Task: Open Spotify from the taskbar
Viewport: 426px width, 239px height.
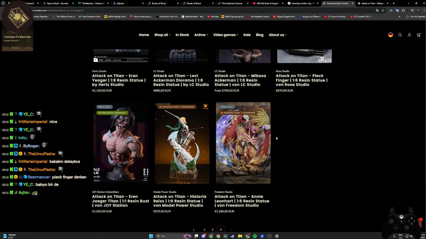Action: (x=255, y=236)
